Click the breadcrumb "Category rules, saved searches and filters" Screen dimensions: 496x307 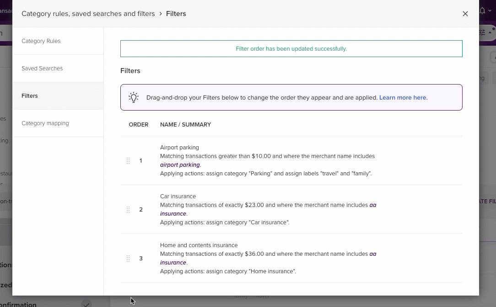[88, 14]
